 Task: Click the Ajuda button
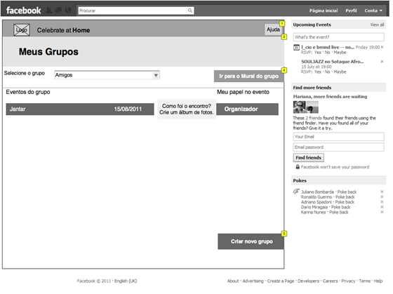273,29
